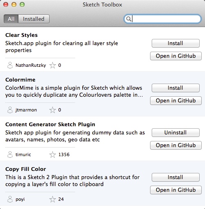Switch to the Installed tab
205x209 pixels.
click(34, 19)
